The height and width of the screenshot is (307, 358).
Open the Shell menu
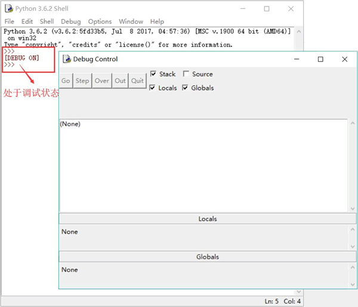[x=47, y=21]
